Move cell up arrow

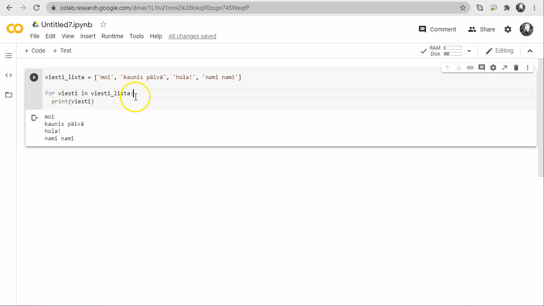447,68
